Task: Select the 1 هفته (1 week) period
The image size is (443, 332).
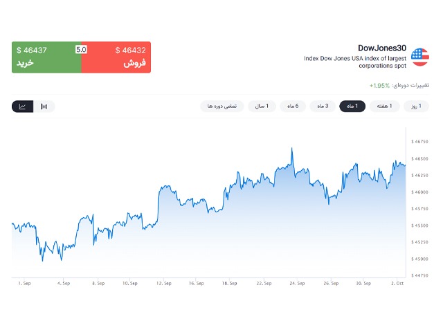Action: point(384,106)
